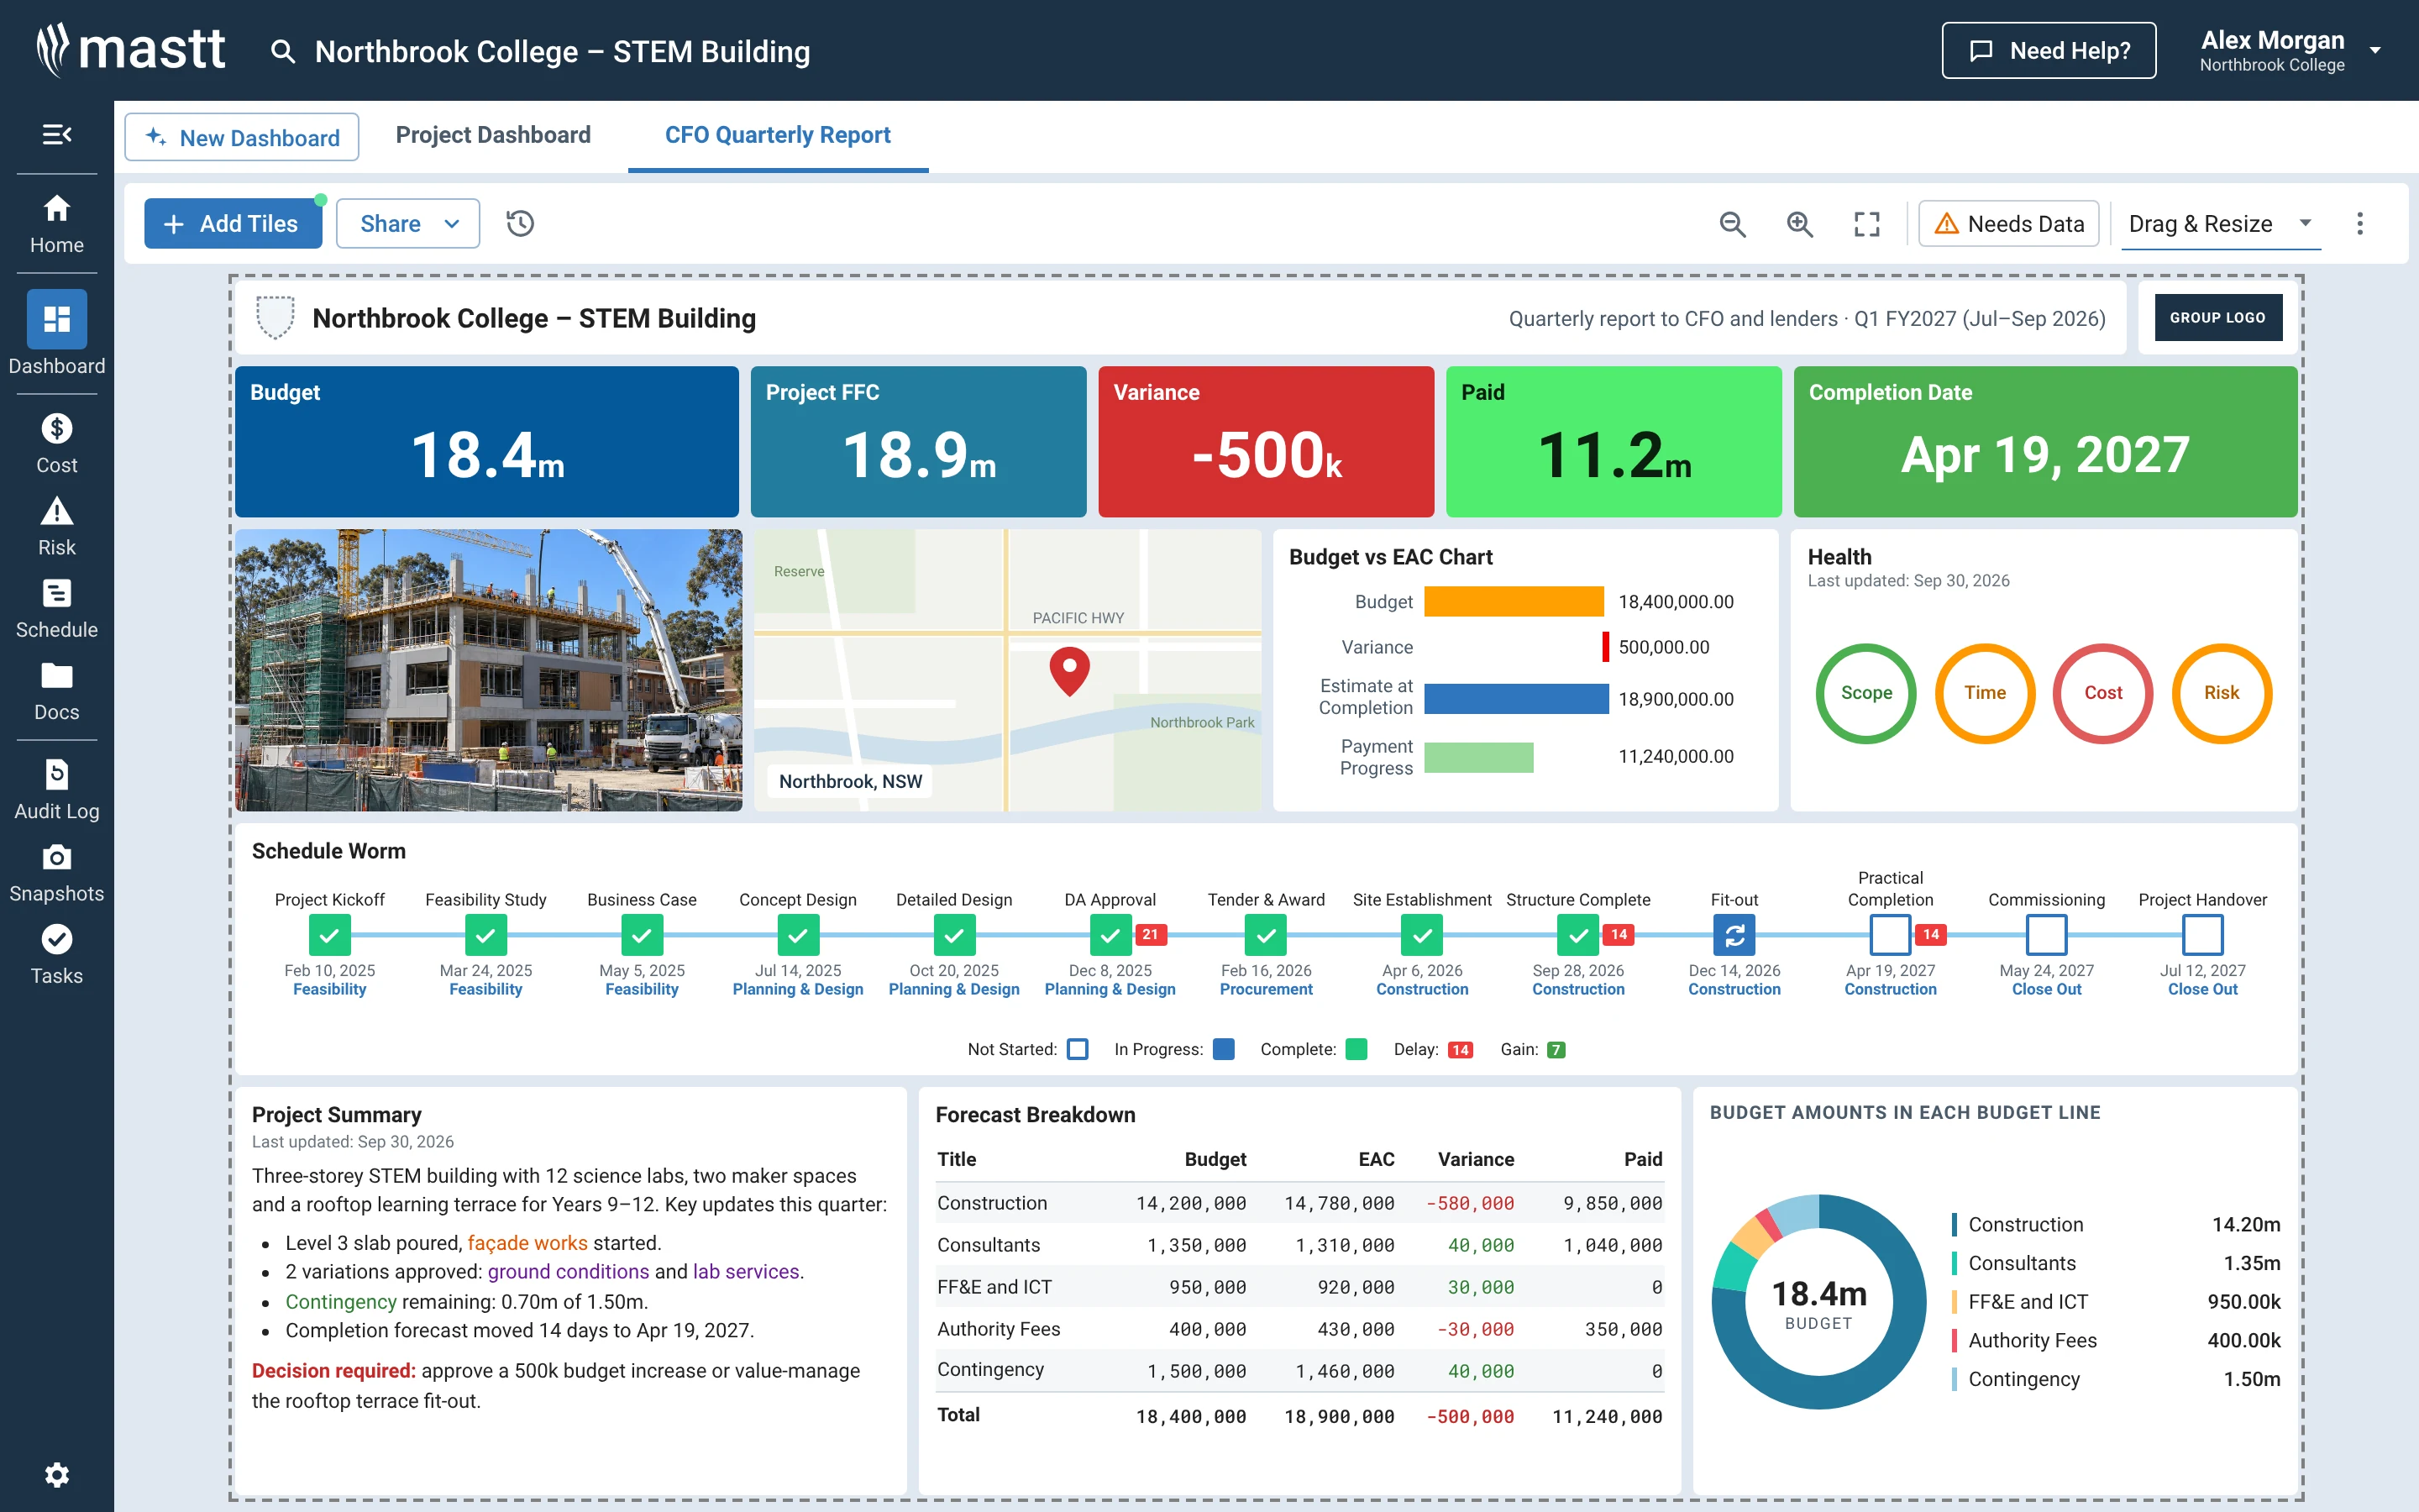Click the construction site photo

489,670
